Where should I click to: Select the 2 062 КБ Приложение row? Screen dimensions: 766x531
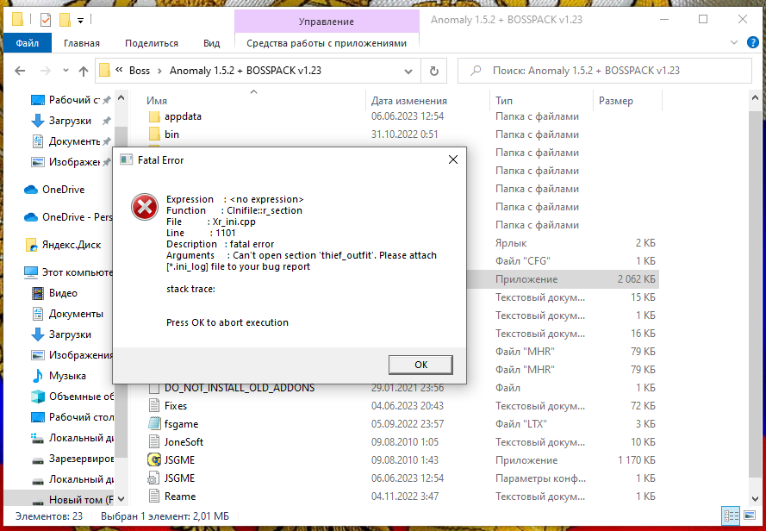(563, 279)
